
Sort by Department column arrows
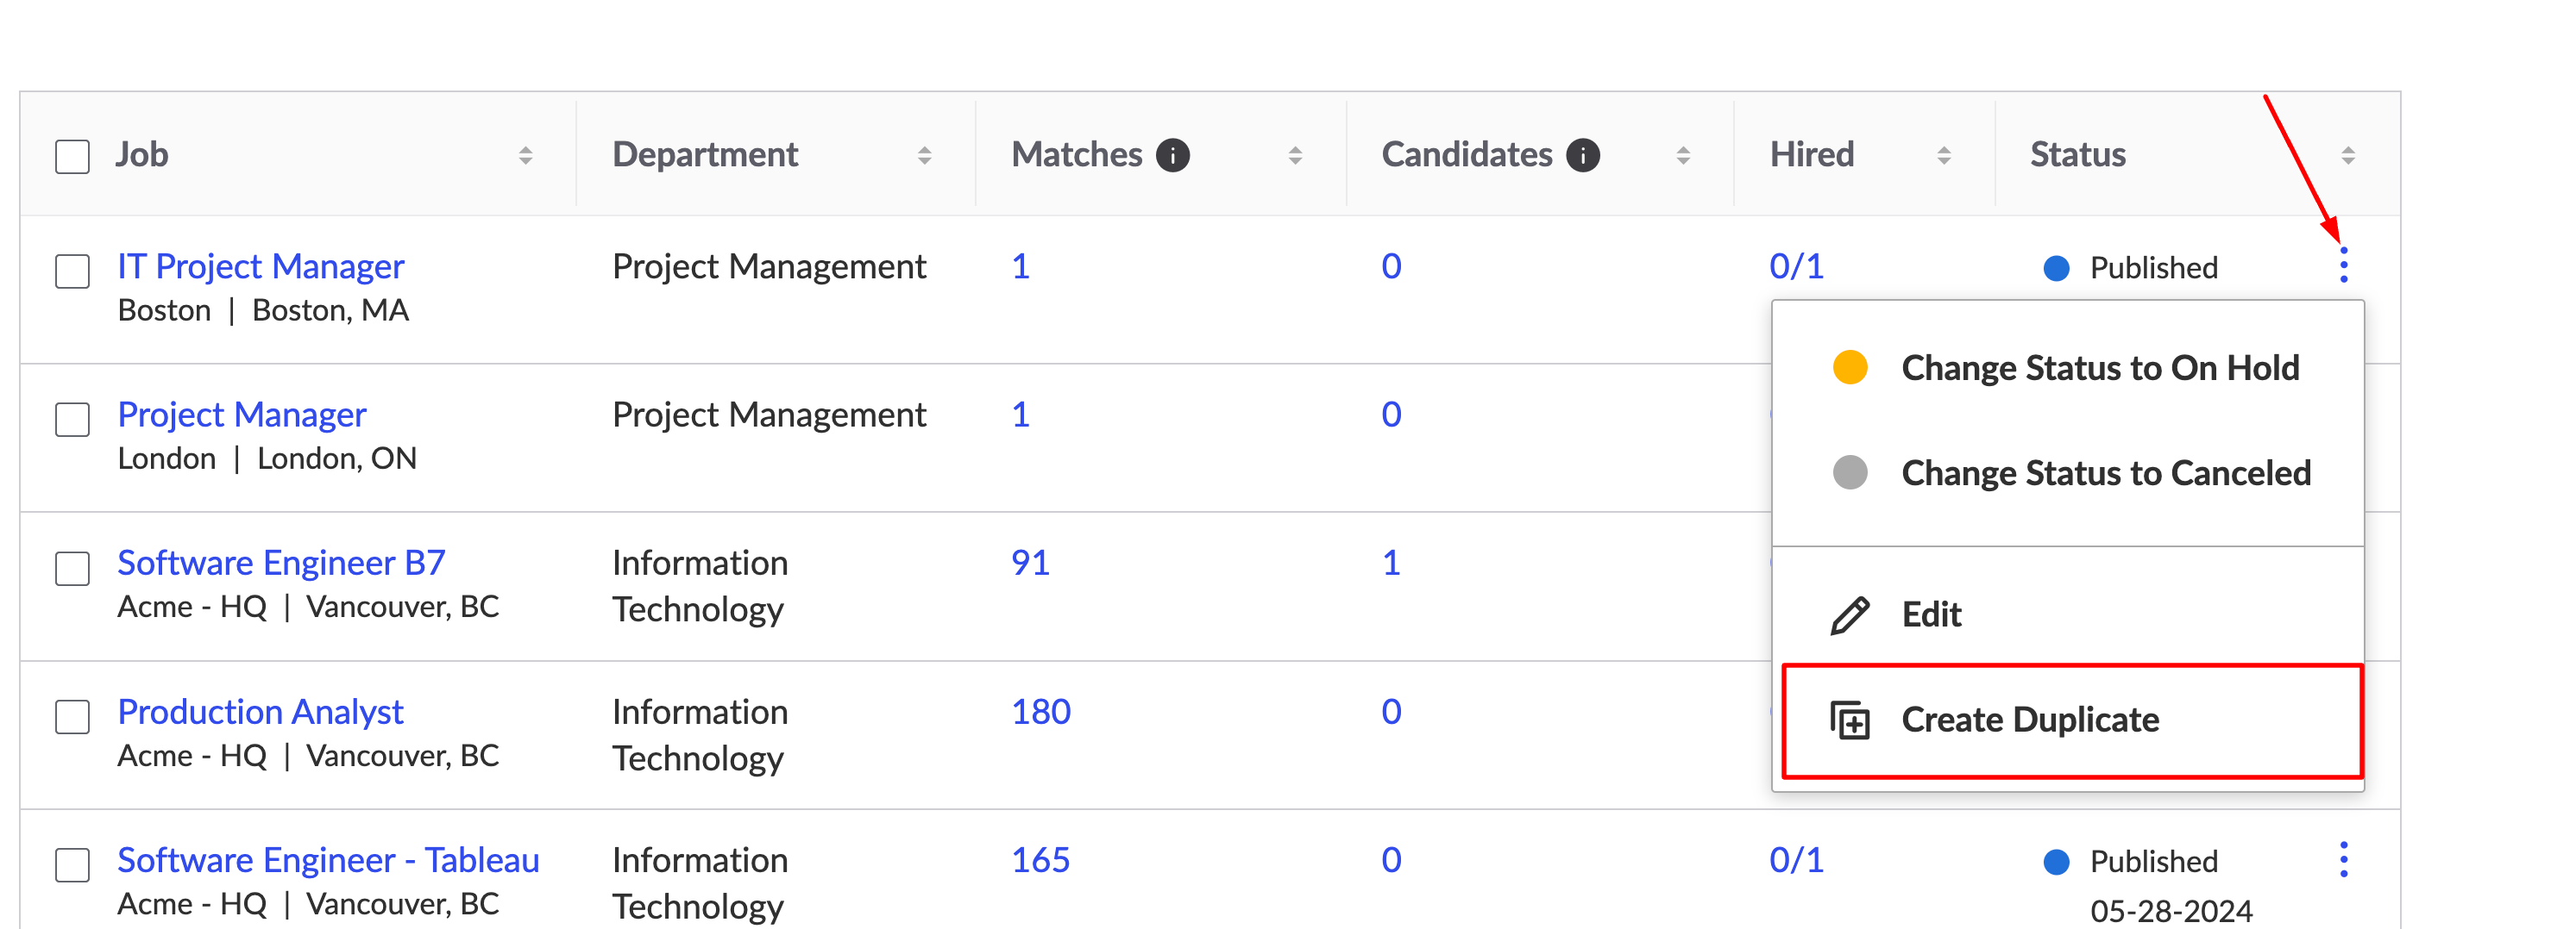(924, 156)
